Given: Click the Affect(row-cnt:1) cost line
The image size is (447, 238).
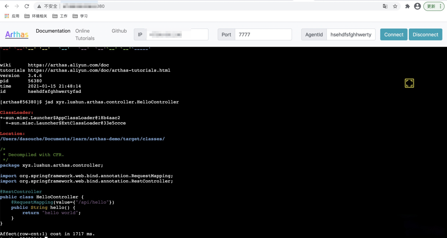Looking at the screenshot, I should pos(47,234).
